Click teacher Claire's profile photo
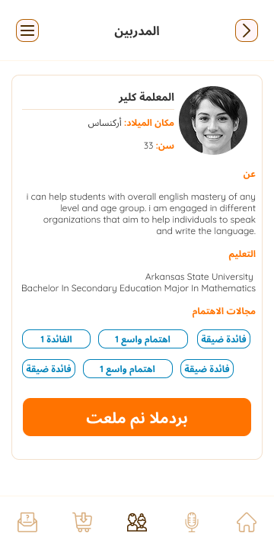This screenshot has width=274, height=549. pos(213,120)
